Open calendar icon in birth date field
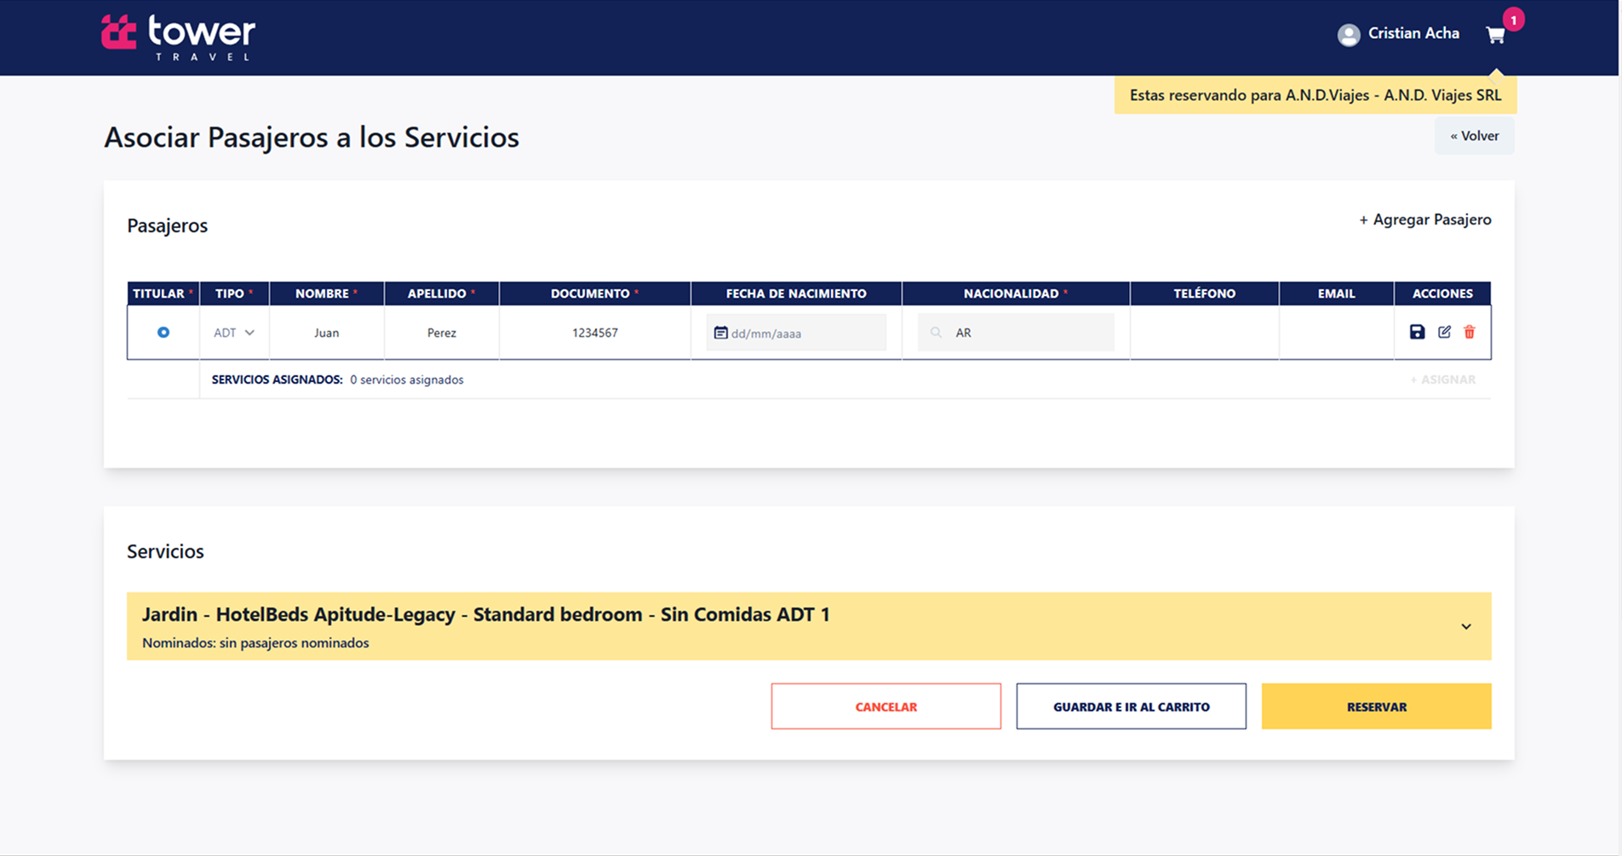This screenshot has width=1622, height=856. (x=720, y=333)
